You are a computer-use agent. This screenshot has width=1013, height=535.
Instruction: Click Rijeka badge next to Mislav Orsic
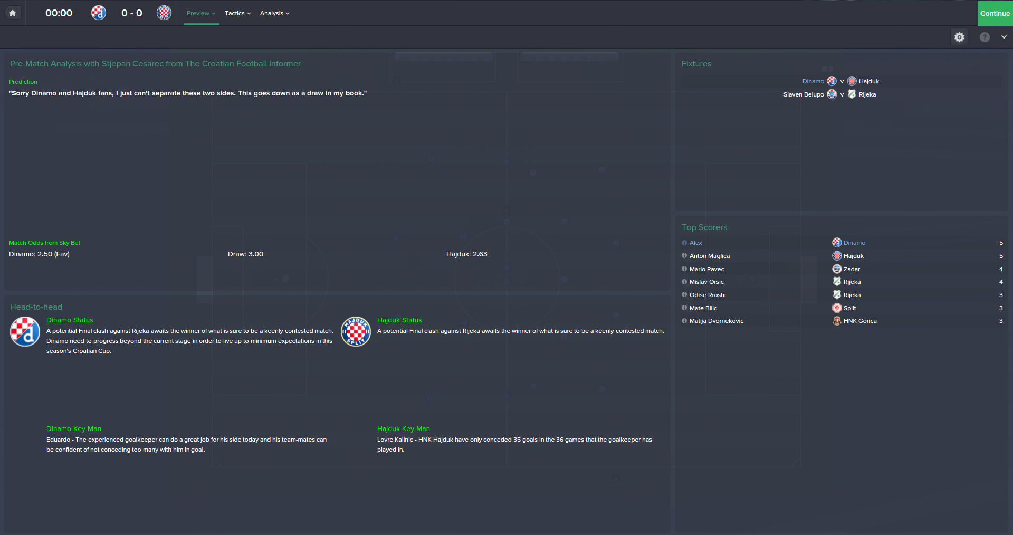(837, 281)
